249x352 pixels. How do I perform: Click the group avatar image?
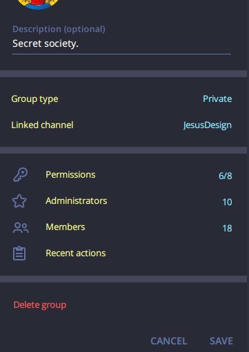point(38,5)
